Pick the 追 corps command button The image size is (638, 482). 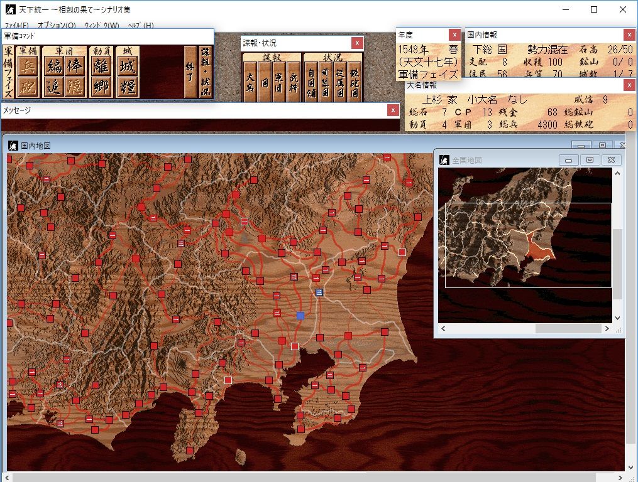click(x=54, y=86)
